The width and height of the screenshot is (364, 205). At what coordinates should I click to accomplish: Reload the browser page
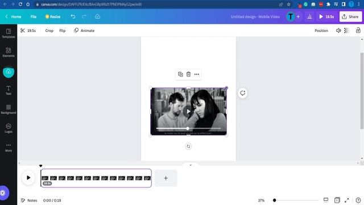[x=20, y=4]
